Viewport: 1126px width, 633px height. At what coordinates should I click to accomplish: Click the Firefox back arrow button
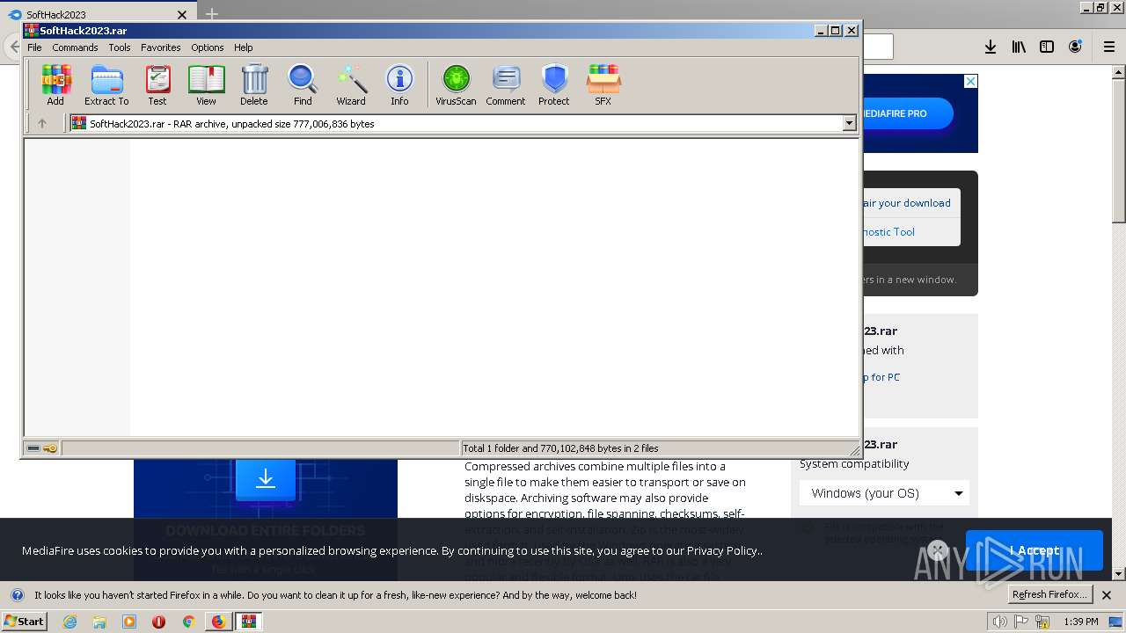pos(13,47)
